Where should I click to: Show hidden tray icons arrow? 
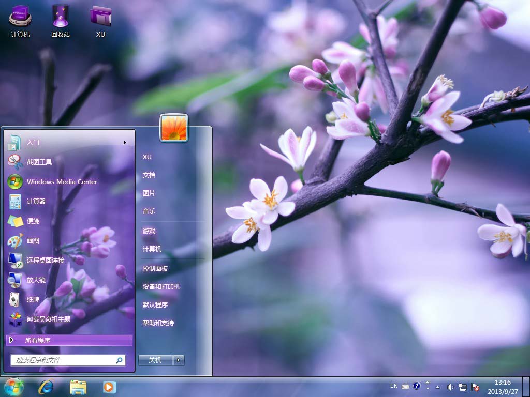pyautogui.click(x=437, y=387)
